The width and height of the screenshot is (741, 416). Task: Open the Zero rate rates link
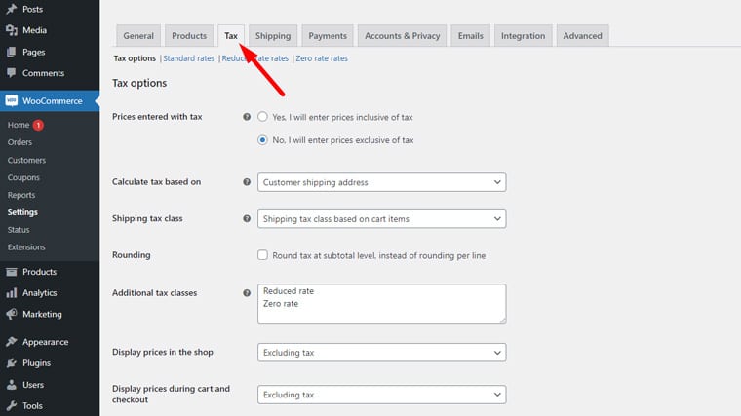click(321, 58)
